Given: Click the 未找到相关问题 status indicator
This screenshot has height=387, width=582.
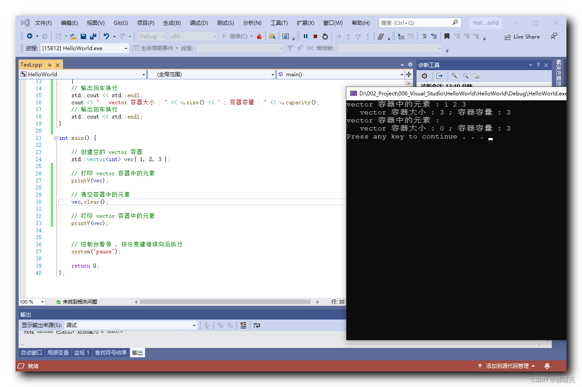Looking at the screenshot, I should point(77,302).
